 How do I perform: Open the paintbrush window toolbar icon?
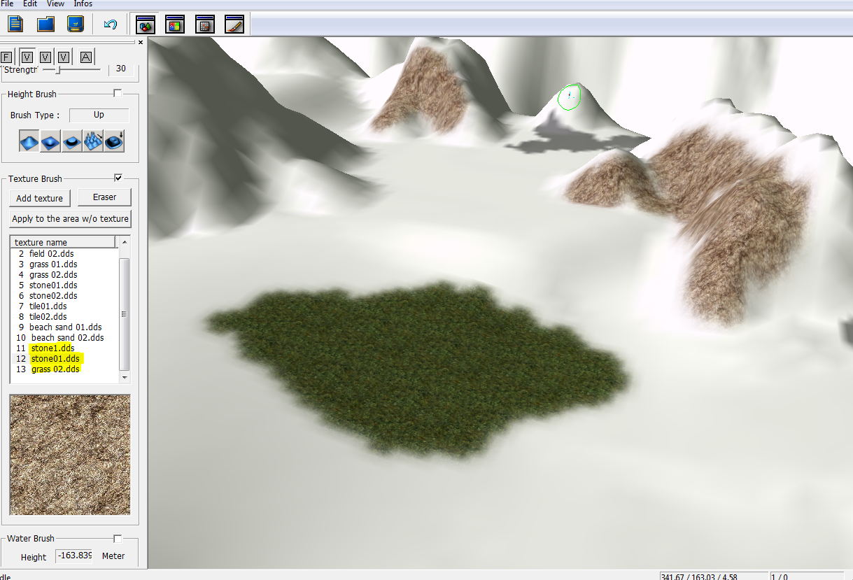tap(234, 25)
